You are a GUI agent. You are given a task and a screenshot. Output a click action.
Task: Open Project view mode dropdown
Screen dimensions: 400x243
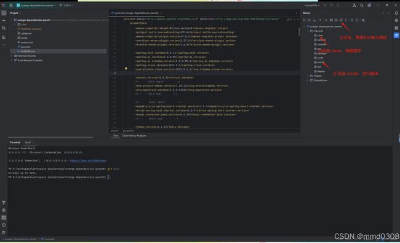point(15,13)
